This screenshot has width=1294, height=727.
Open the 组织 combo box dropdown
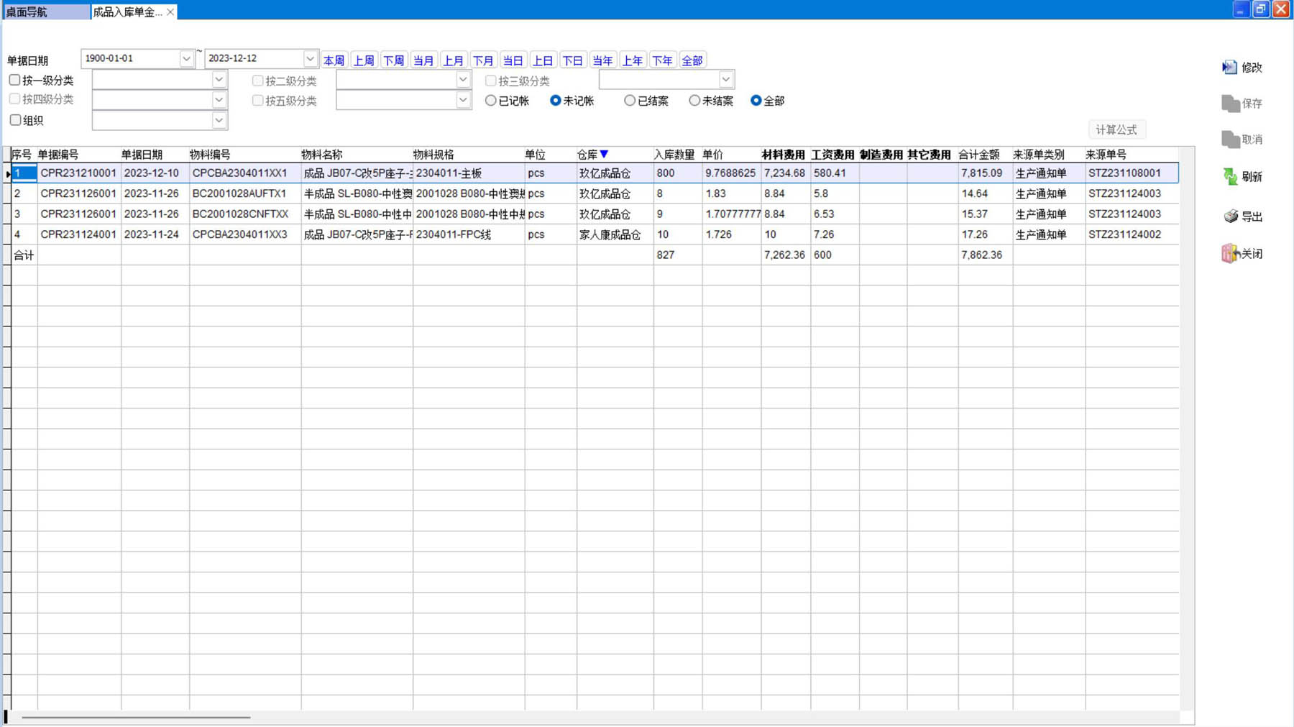[x=219, y=120]
